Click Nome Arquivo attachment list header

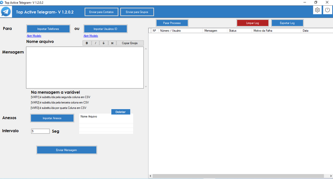[x=89, y=116]
